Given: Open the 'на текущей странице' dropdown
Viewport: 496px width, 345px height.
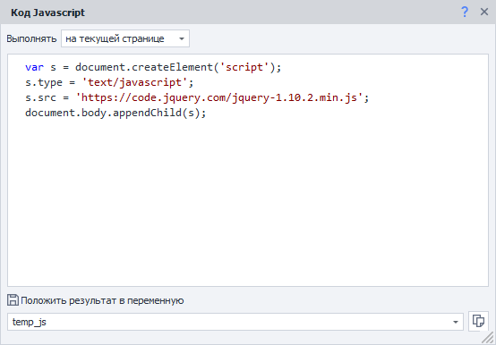Looking at the screenshot, I should (125, 38).
